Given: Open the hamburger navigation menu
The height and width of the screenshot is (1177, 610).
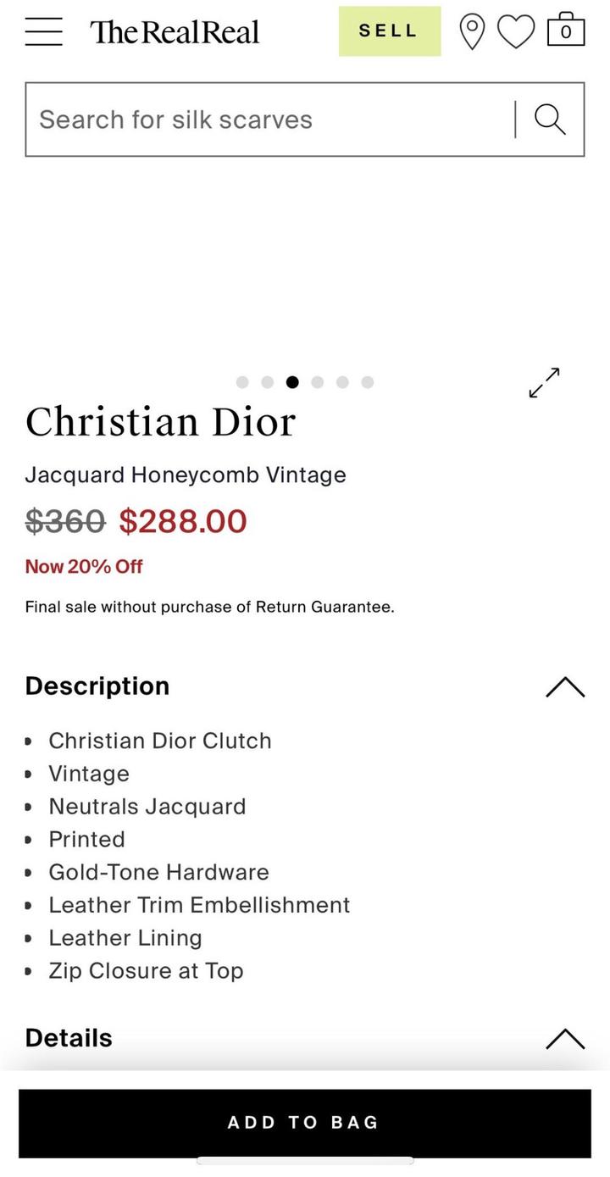Looking at the screenshot, I should point(43,31).
